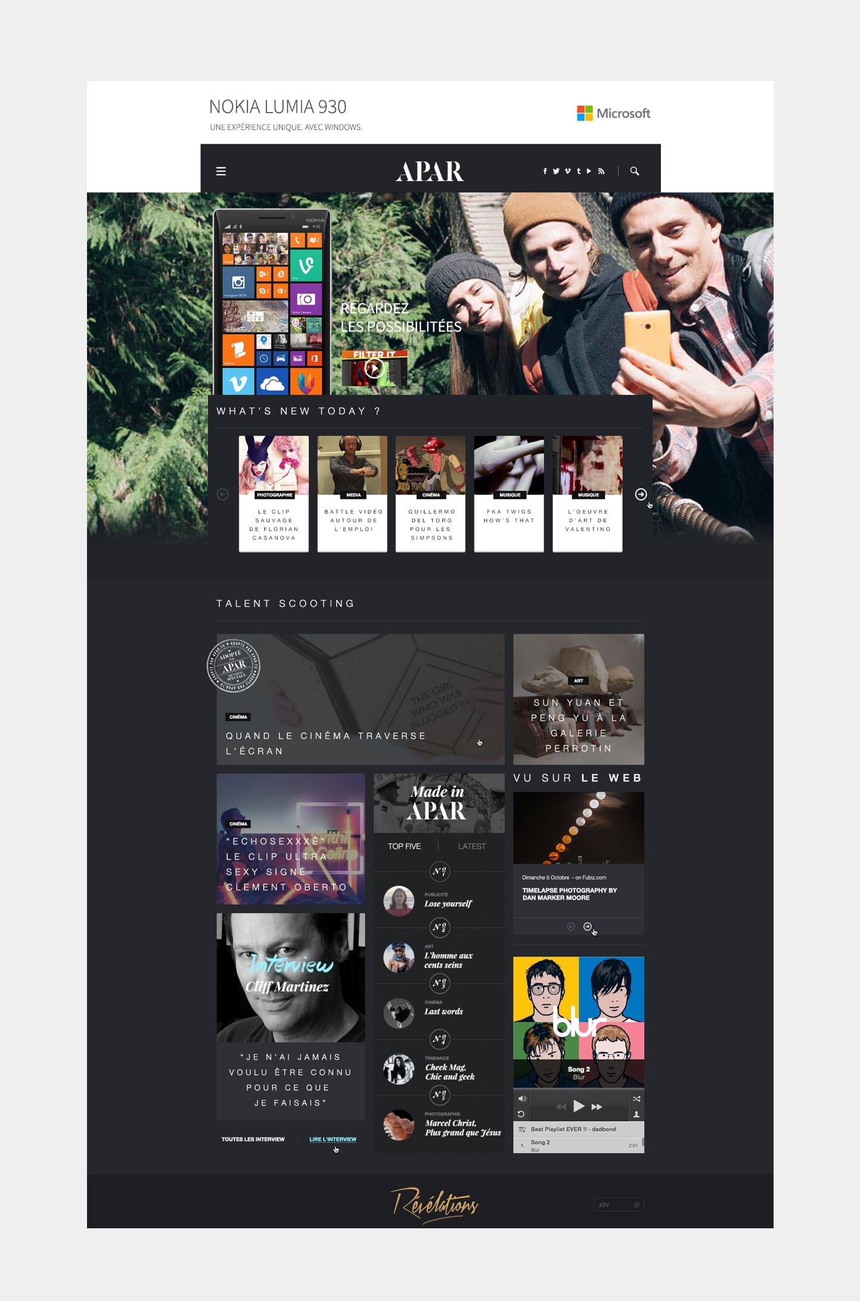Open Sun Yuan et Peng Yu article tile

point(579,699)
